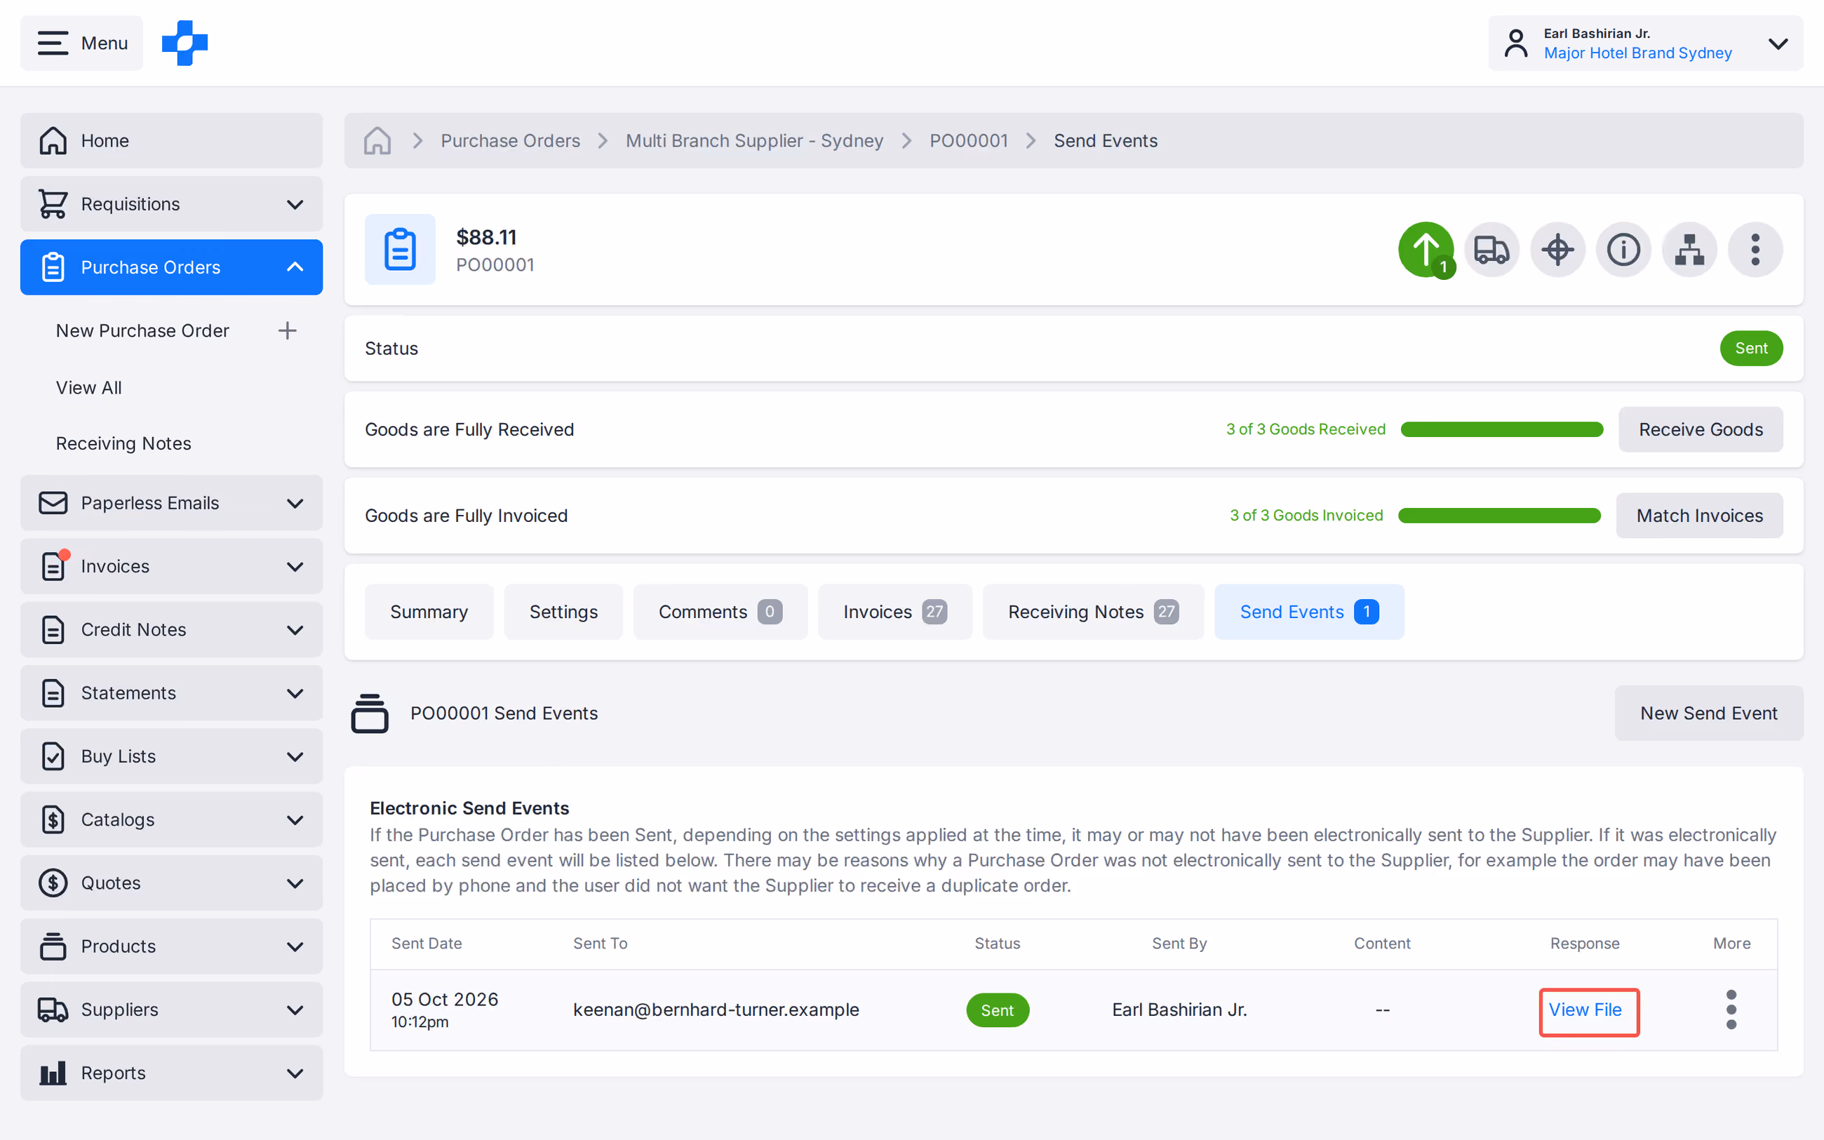
Task: Open the user account dropdown chevron
Action: pos(1778,43)
